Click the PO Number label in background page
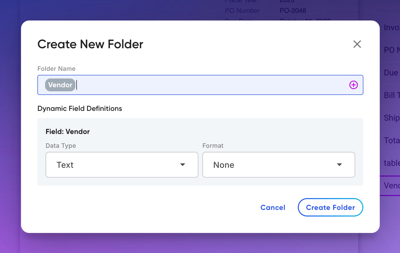Image resolution: width=400 pixels, height=253 pixels. pos(242,11)
